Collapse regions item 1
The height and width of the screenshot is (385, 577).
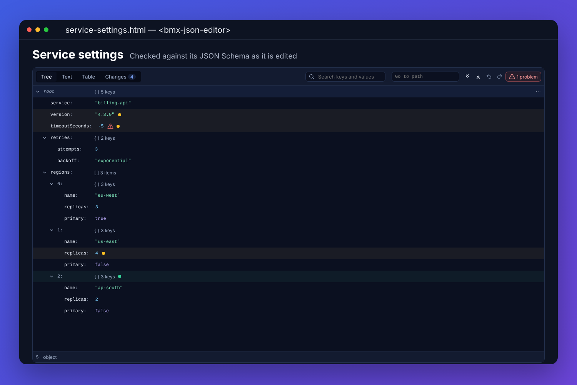[52, 230]
